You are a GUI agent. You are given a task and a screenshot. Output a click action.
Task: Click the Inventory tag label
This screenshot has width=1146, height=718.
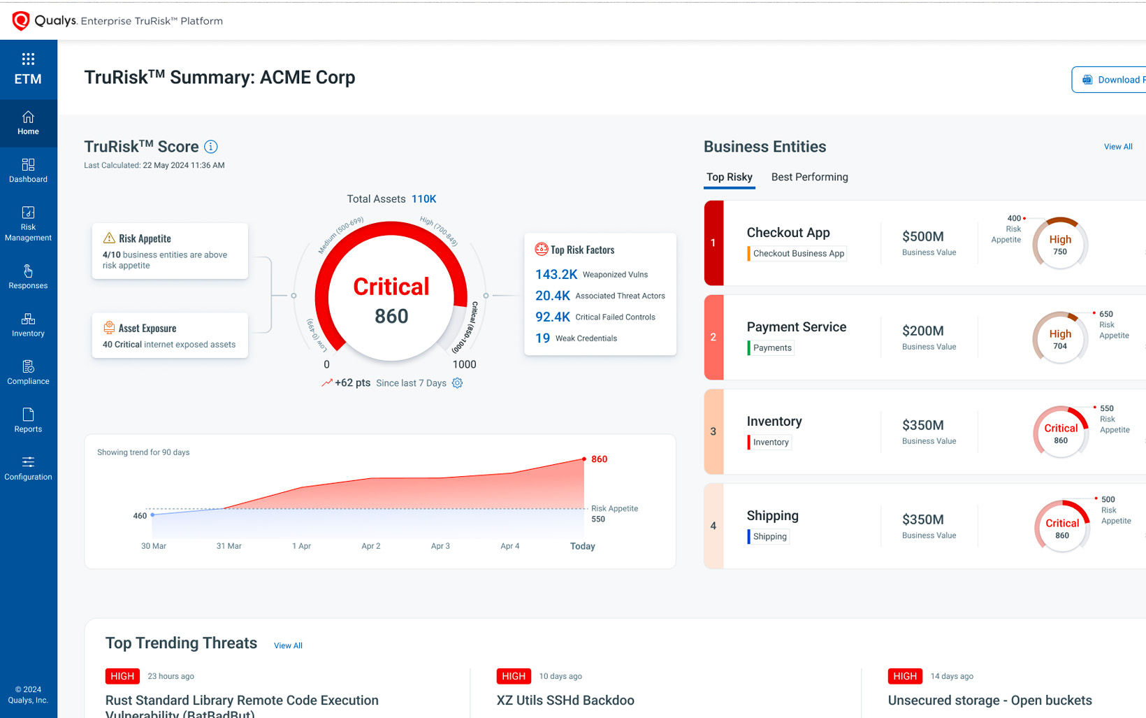pos(770,442)
